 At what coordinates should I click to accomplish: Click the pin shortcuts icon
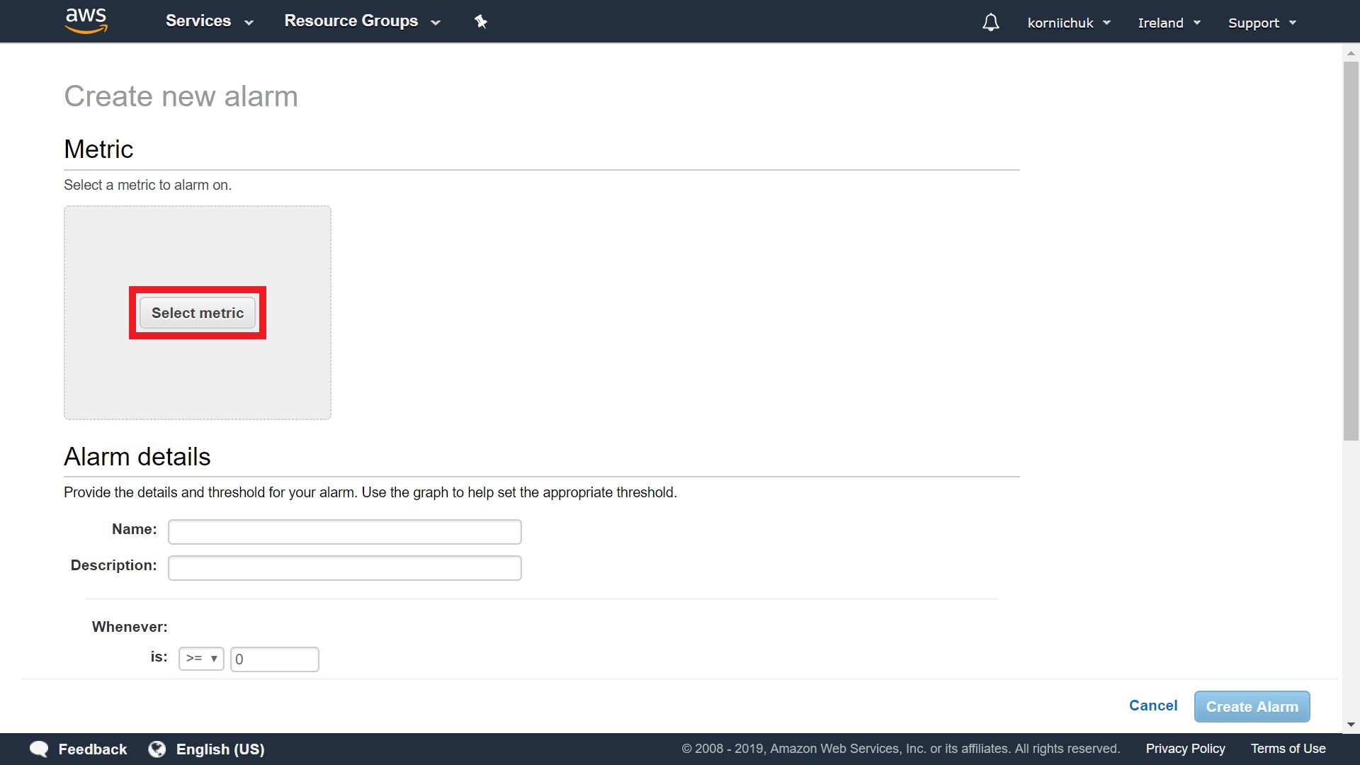tap(481, 22)
